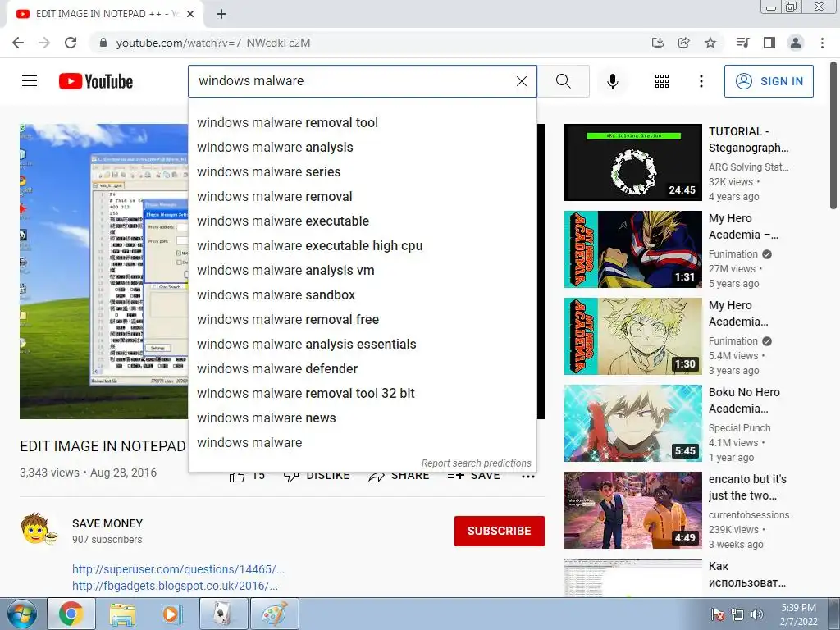The image size is (840, 630).
Task: Bookmark this page with the star icon
Action: pos(710,43)
